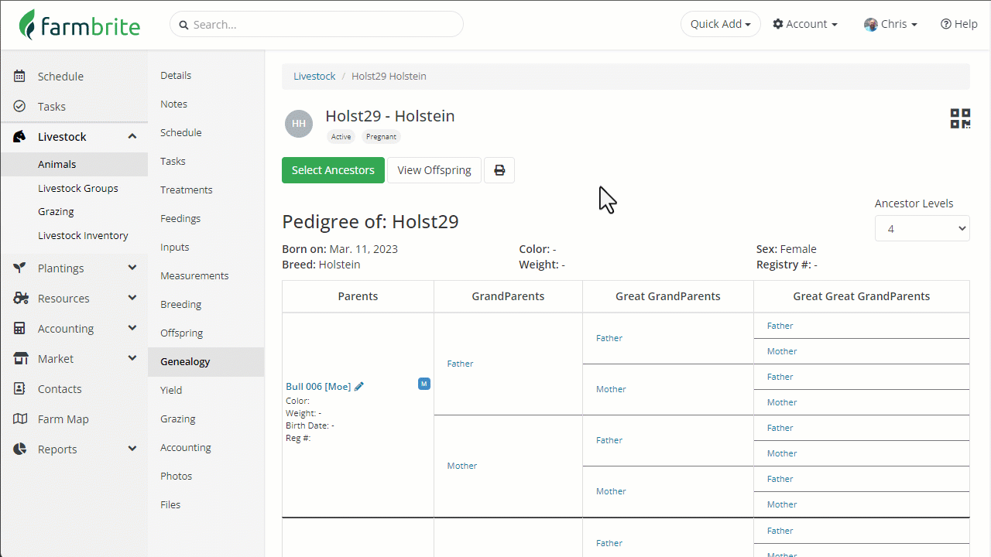Click the Contacts icon in sidebar

(20, 389)
